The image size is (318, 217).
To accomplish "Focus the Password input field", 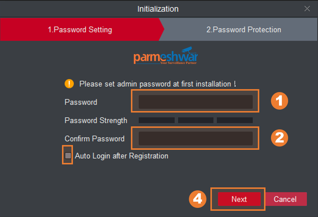I will click(x=195, y=102).
